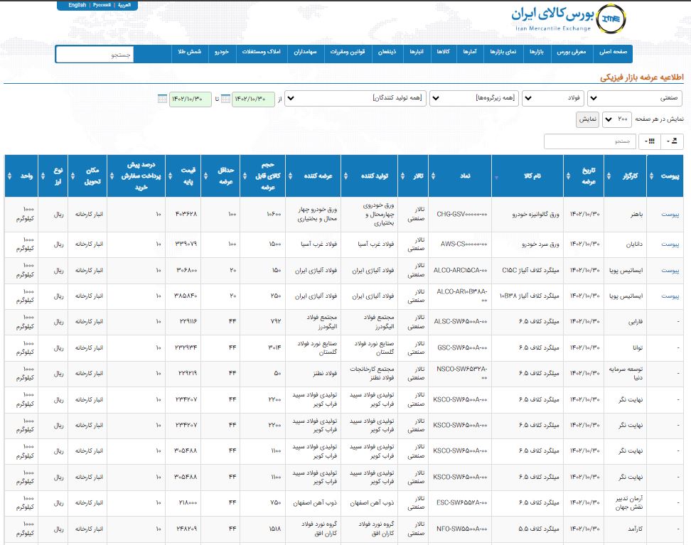The width and height of the screenshot is (691, 545).
Task: Sort by کارگزار column arrows
Action: [x=609, y=176]
